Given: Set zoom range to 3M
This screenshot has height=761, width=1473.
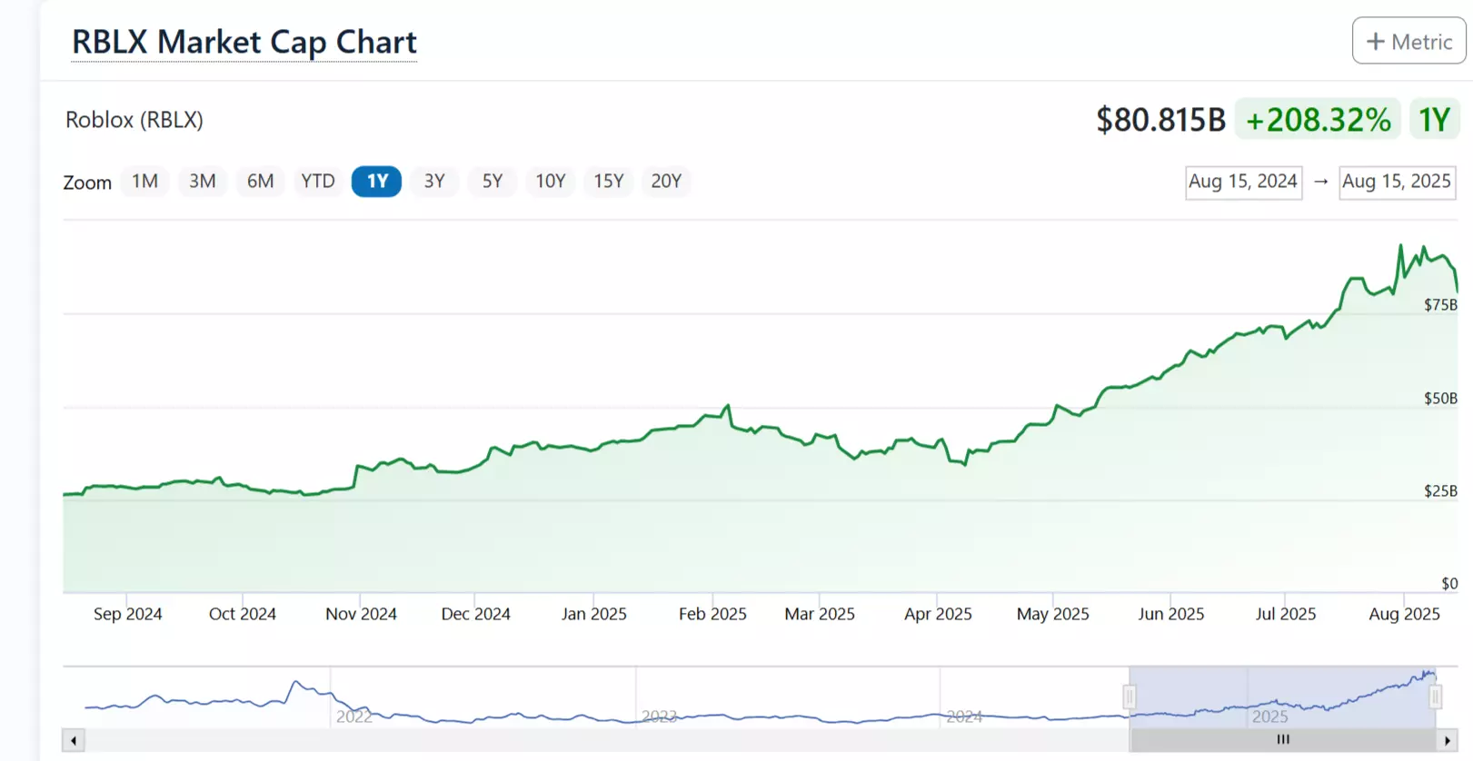Looking at the screenshot, I should (x=203, y=181).
